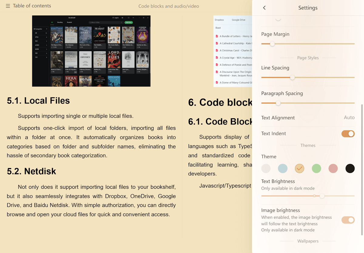Disable the Text Indent toggle
This screenshot has height=253, width=364.
click(x=348, y=134)
